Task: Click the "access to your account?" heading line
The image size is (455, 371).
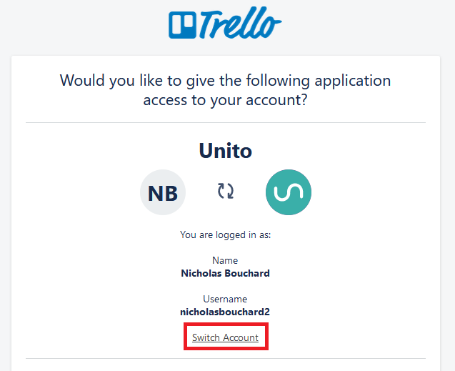Action: (225, 100)
